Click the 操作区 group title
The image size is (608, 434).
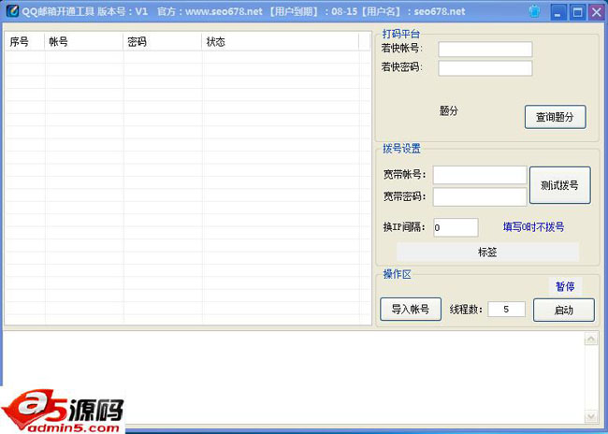[397, 274]
